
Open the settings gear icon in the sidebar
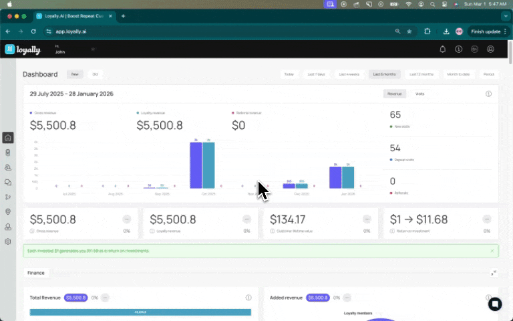[8, 241]
